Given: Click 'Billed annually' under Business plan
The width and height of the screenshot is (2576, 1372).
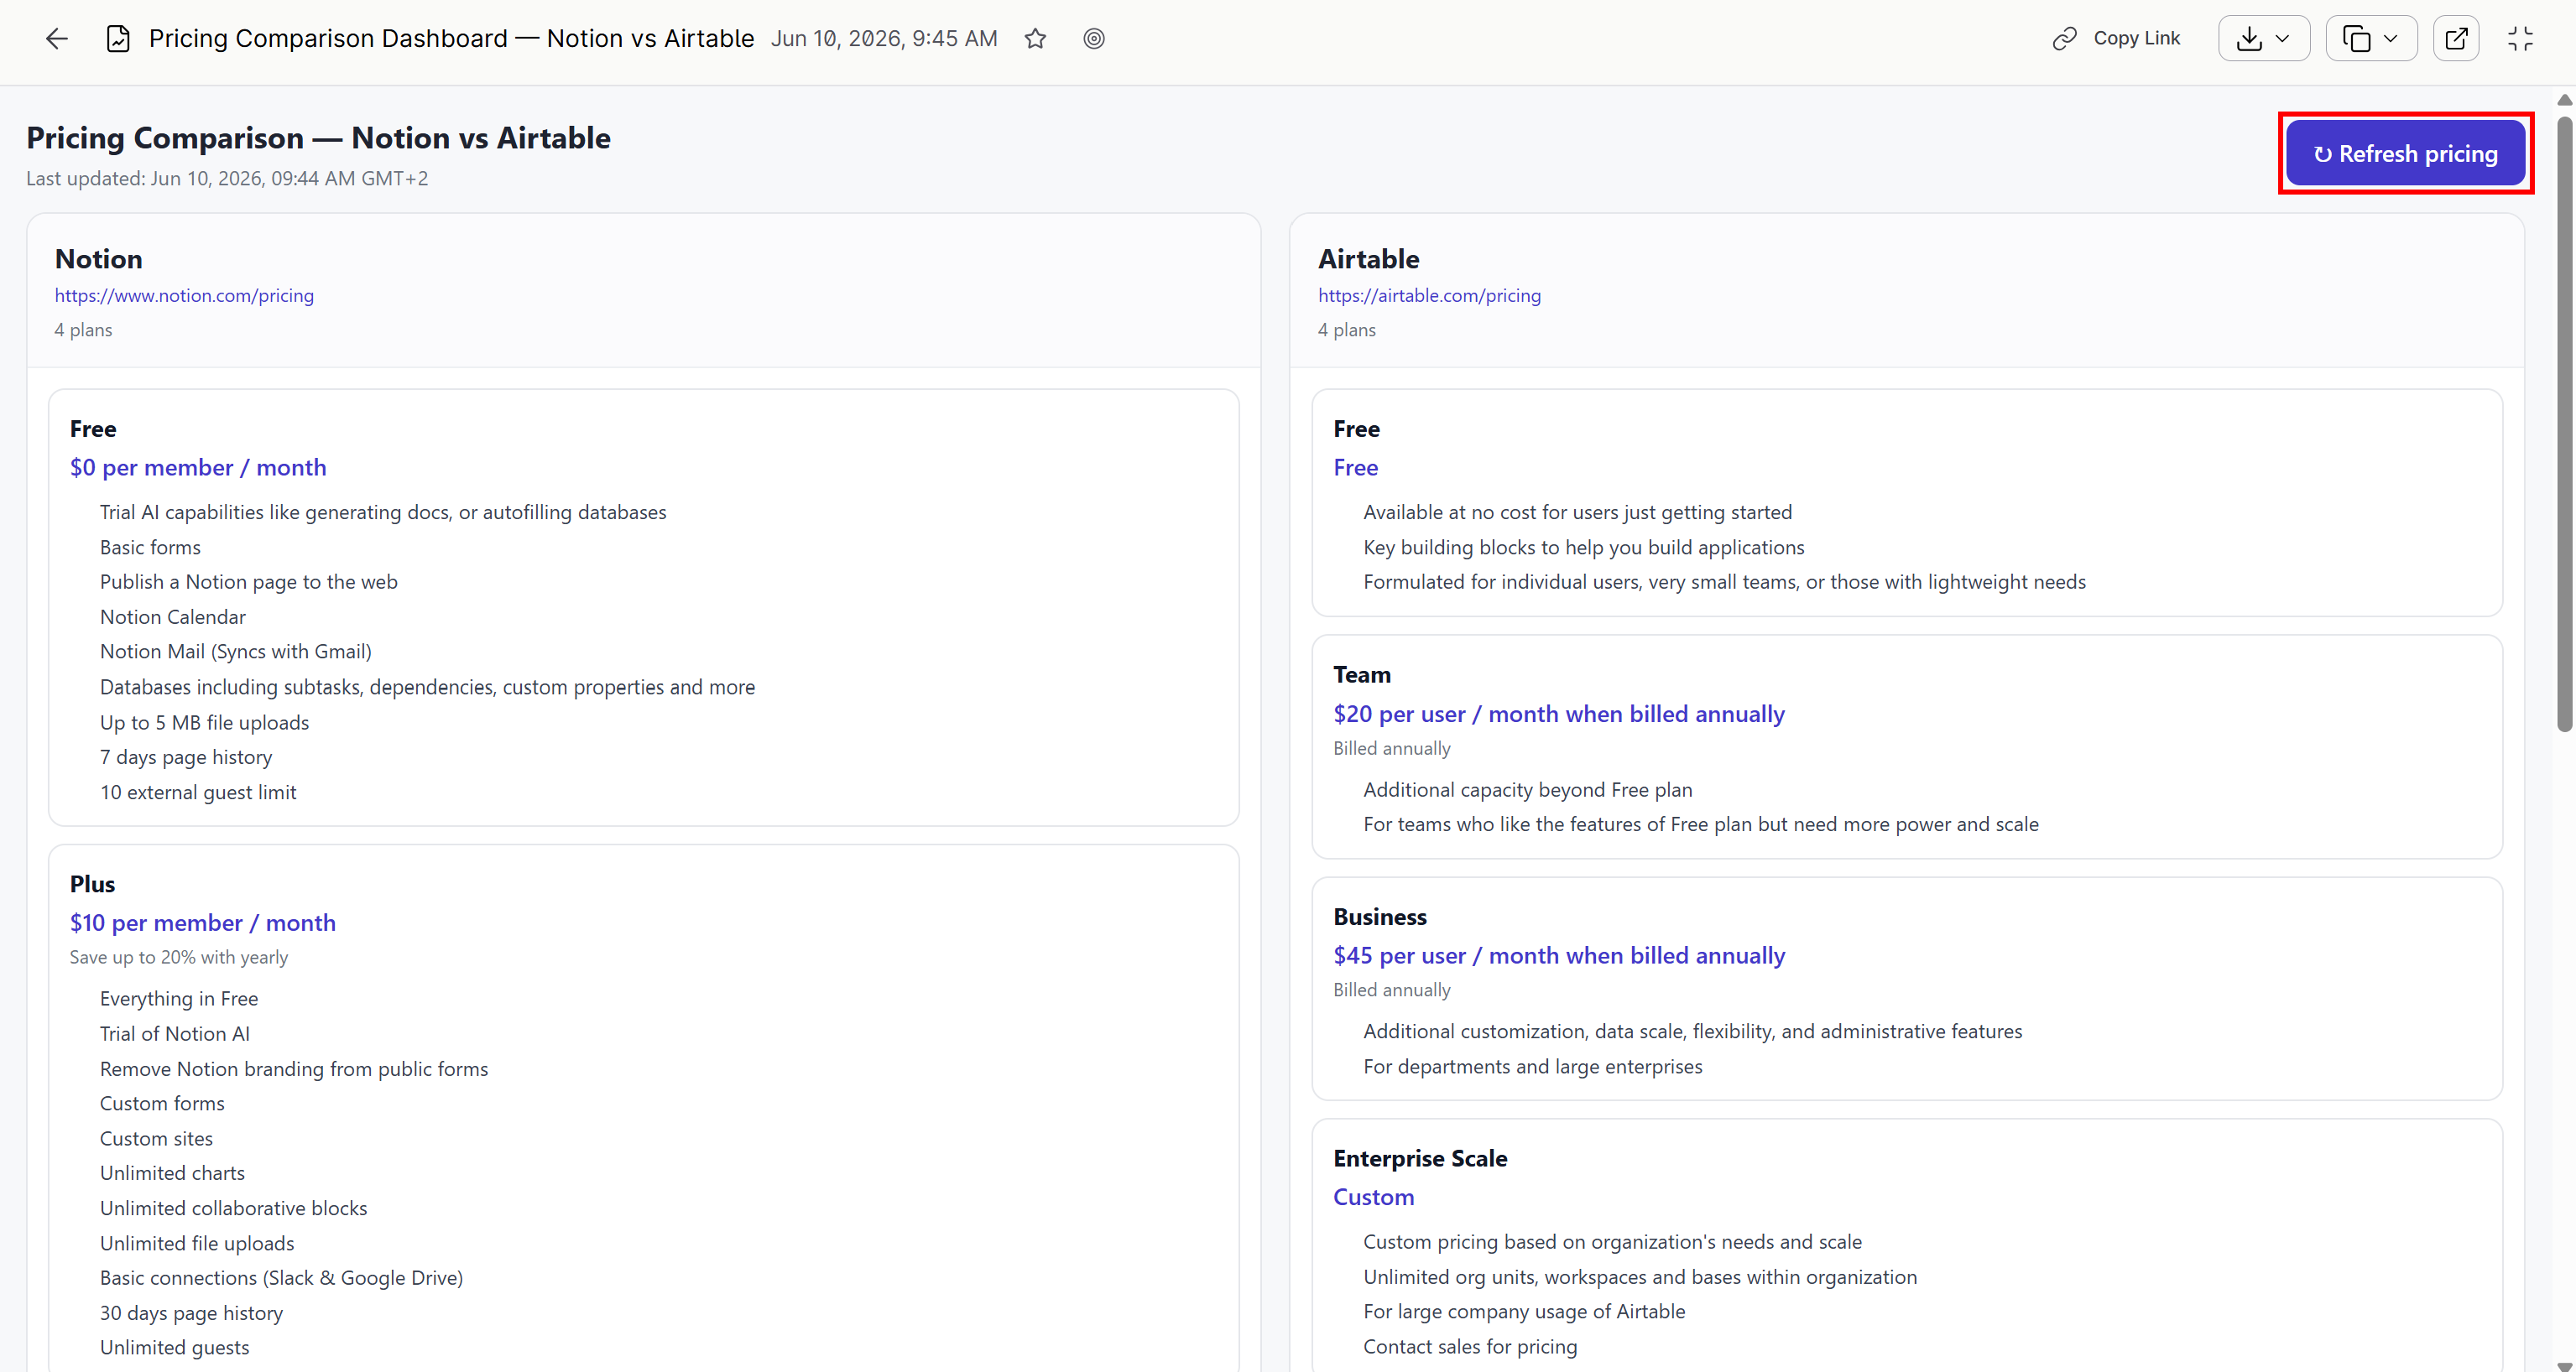Looking at the screenshot, I should 1392,990.
